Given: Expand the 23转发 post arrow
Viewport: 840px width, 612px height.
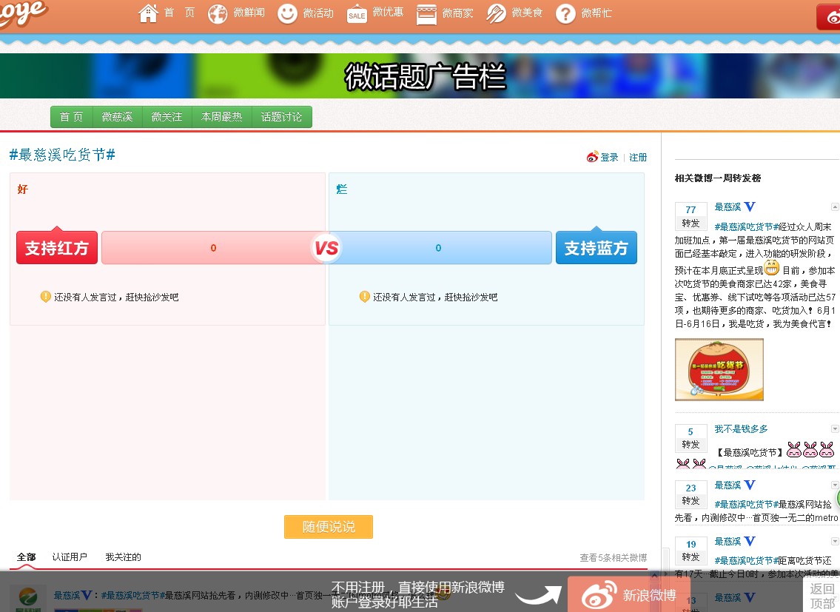Looking at the screenshot, I should [835, 485].
